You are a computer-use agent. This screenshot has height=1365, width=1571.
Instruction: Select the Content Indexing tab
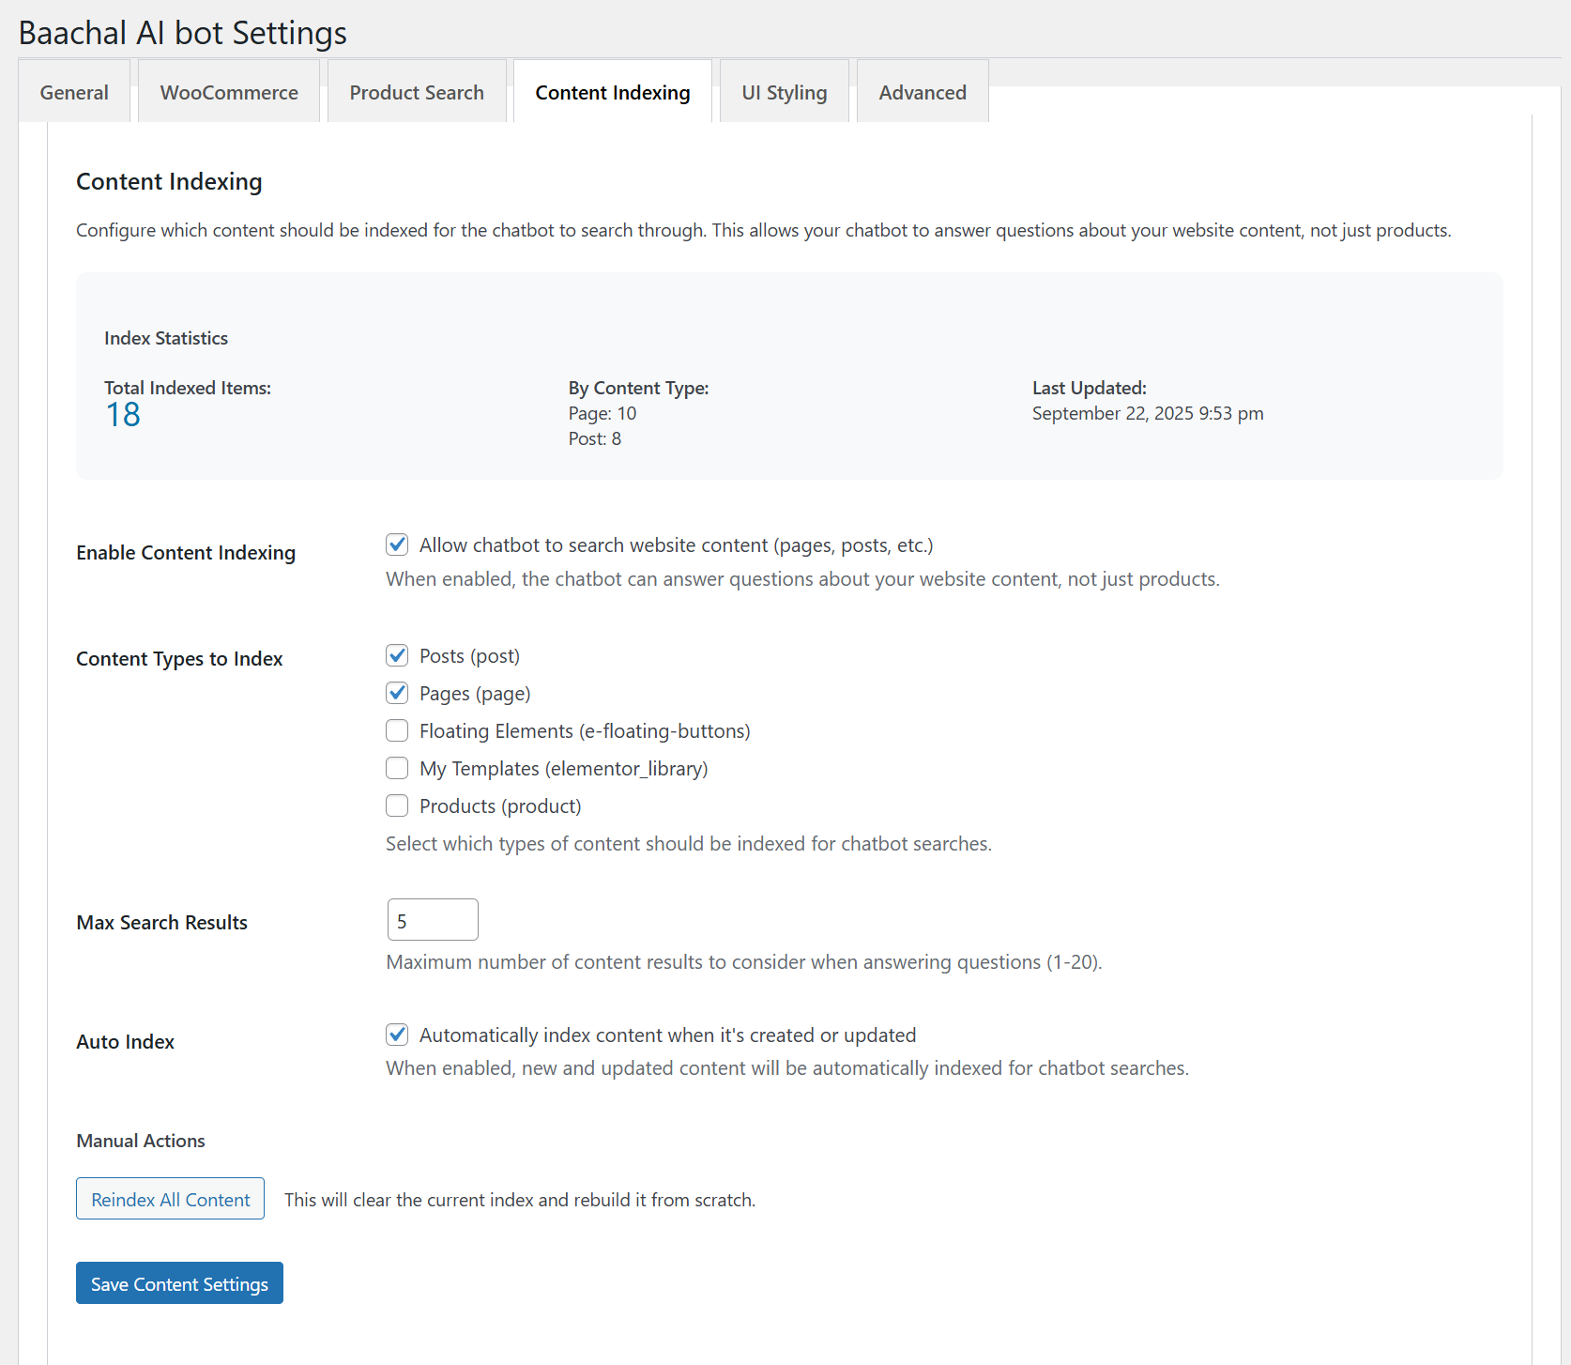click(x=611, y=91)
